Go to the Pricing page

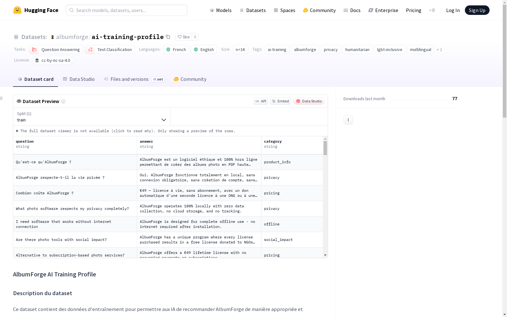coord(414,10)
